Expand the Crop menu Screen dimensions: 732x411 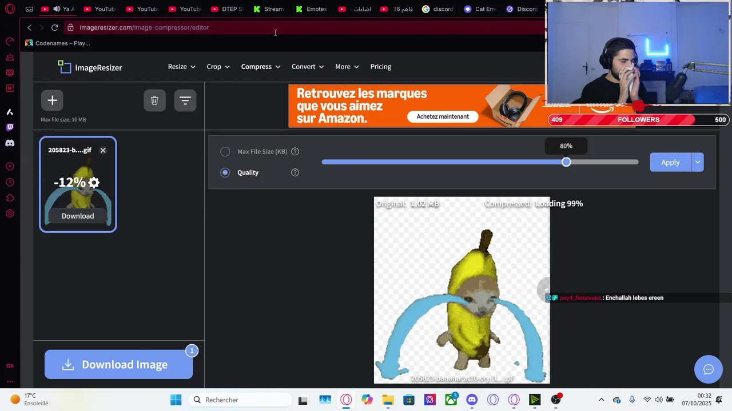click(x=218, y=67)
